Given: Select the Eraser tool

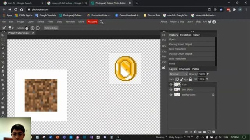Looking at the screenshot, I should 3,75.
